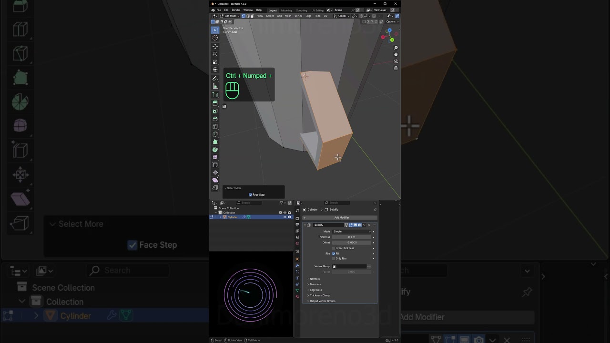Screen dimensions: 610x343
Task: Open the Vertex menu in viewport header
Action: (x=298, y=16)
